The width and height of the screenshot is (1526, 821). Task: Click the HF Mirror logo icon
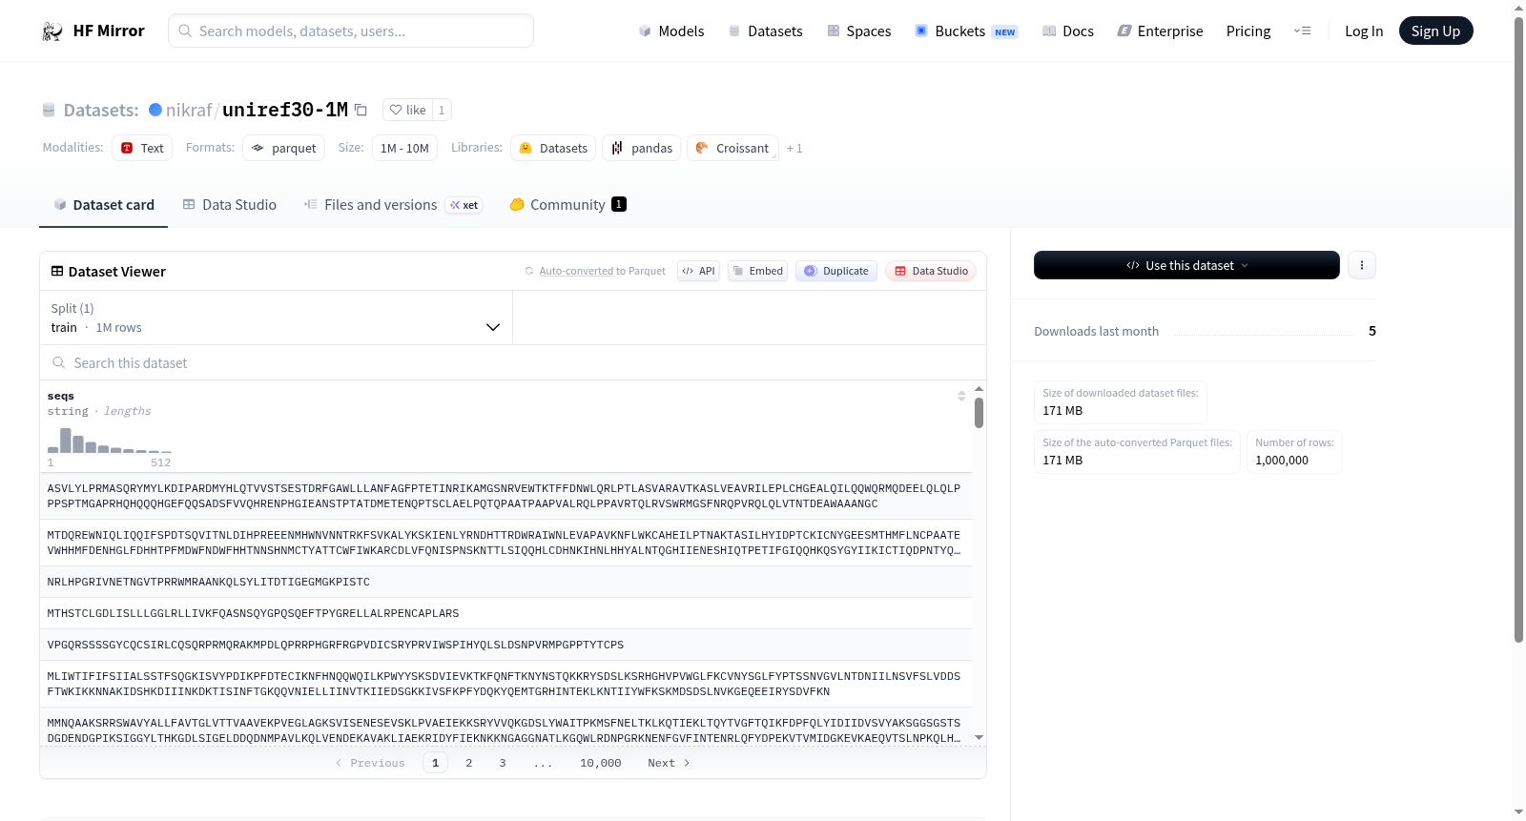coord(52,31)
